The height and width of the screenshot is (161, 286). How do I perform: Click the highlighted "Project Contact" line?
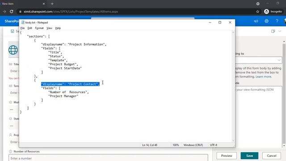pos(70,84)
